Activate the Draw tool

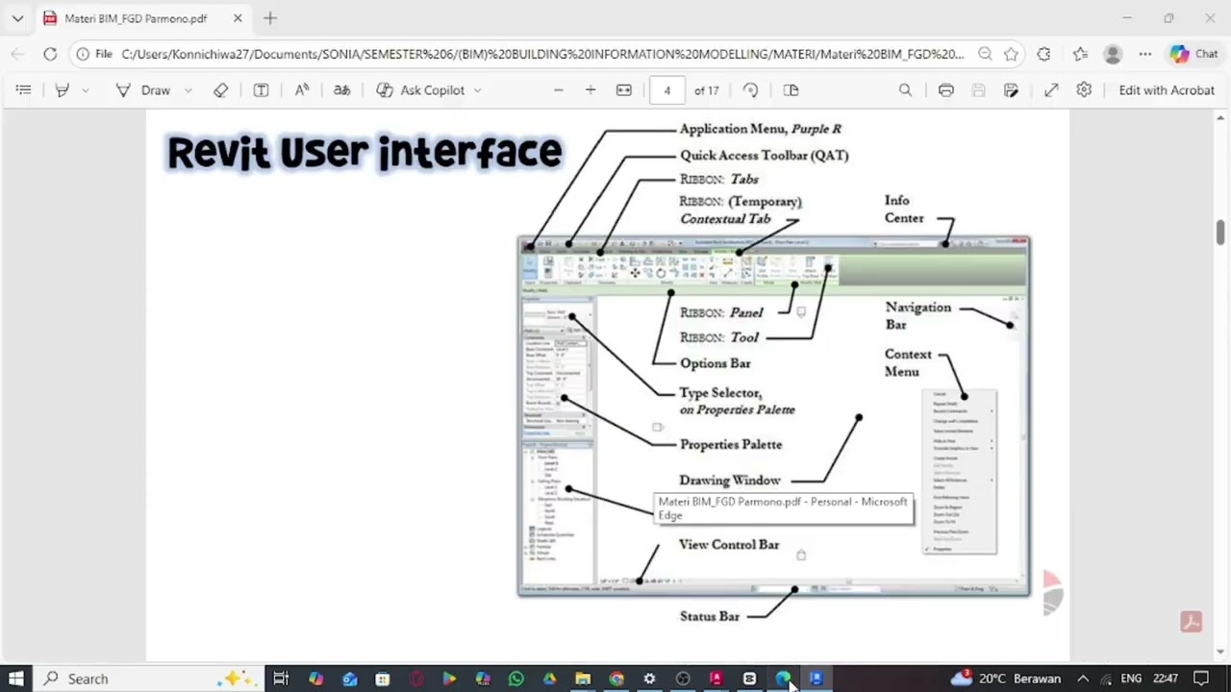pyautogui.click(x=143, y=90)
